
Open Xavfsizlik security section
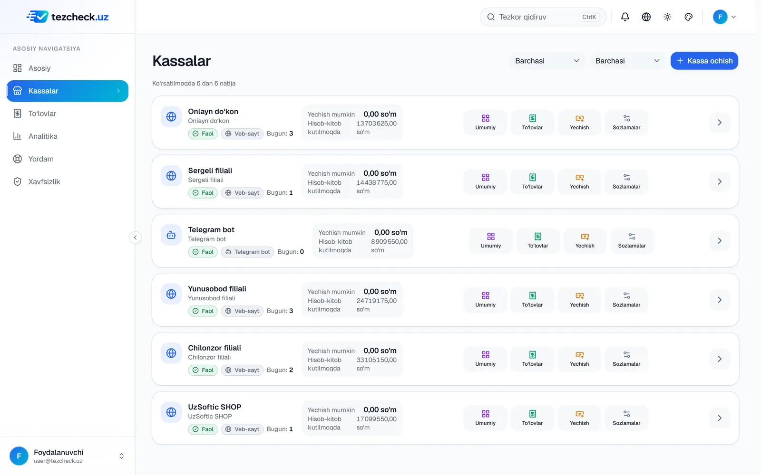pyautogui.click(x=68, y=181)
